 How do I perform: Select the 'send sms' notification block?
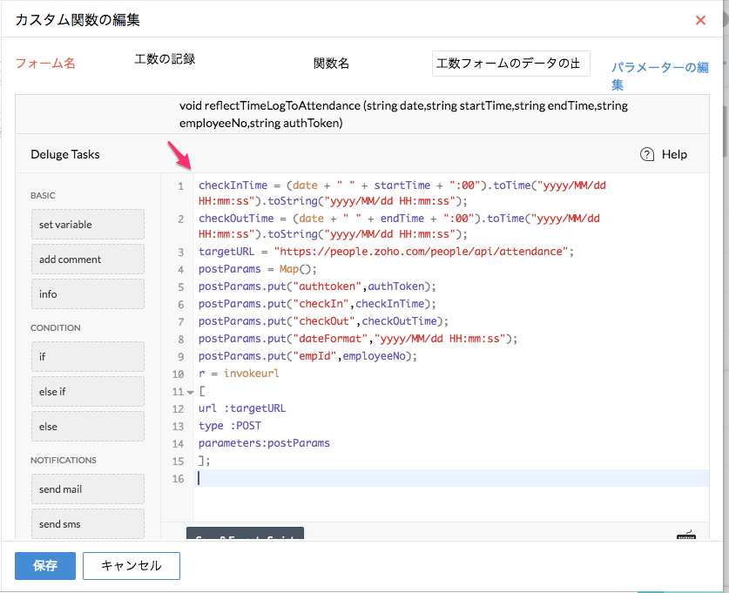(x=88, y=523)
